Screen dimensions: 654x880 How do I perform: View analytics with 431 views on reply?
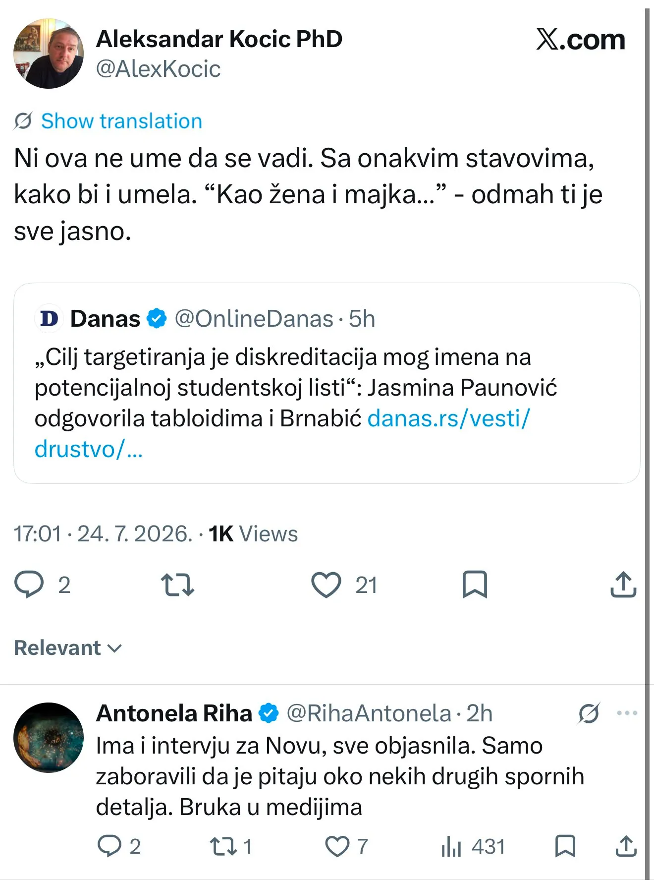pyautogui.click(x=473, y=846)
